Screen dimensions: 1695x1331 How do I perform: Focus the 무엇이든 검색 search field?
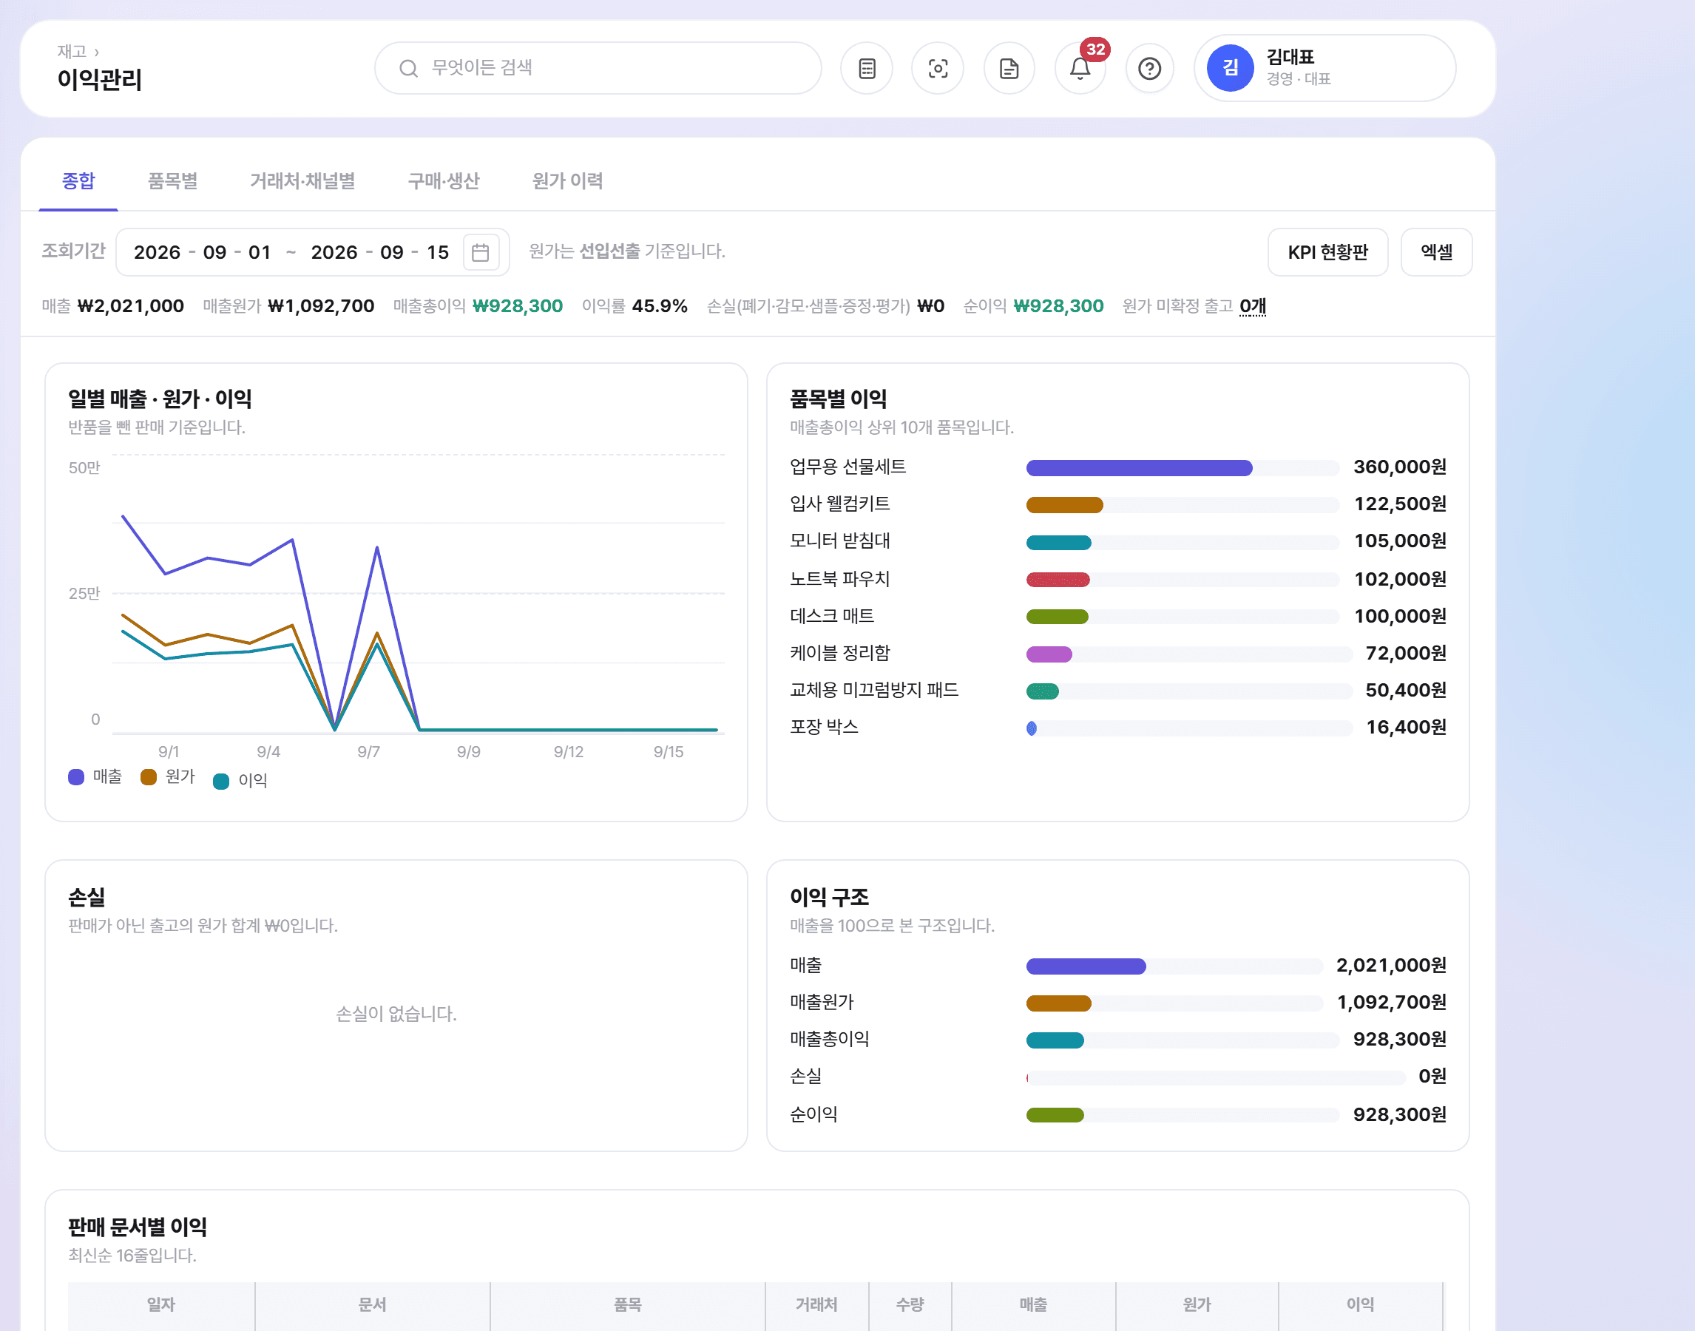click(598, 69)
